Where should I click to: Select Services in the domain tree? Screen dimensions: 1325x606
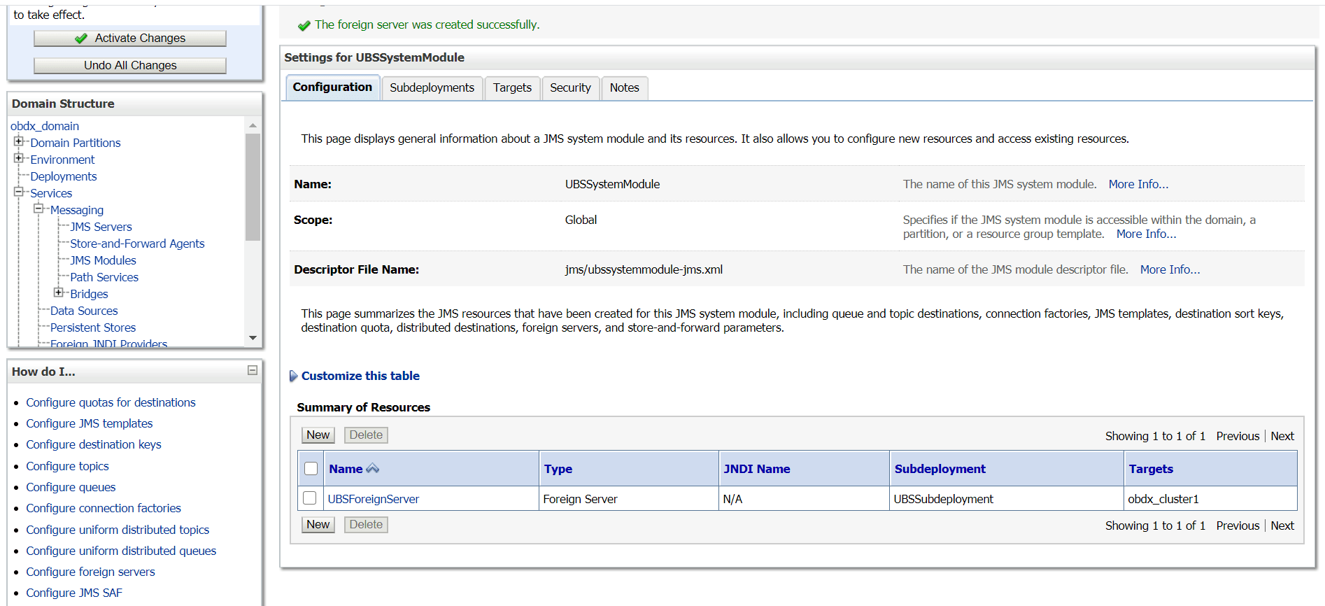tap(51, 193)
